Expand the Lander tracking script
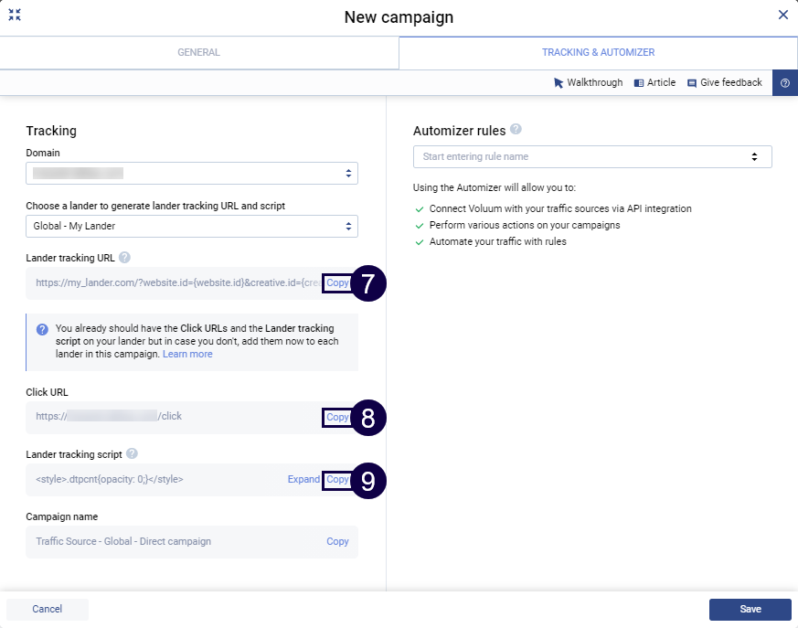Viewport: 798px width, 628px height. pos(303,479)
